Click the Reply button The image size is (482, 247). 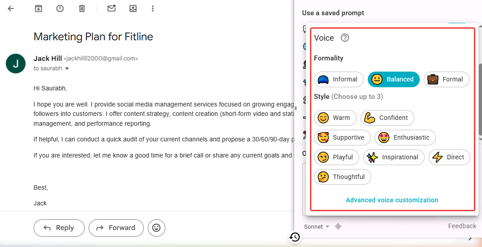point(59,228)
